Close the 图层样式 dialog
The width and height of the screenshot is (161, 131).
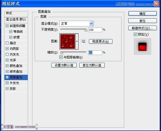pos(156,4)
